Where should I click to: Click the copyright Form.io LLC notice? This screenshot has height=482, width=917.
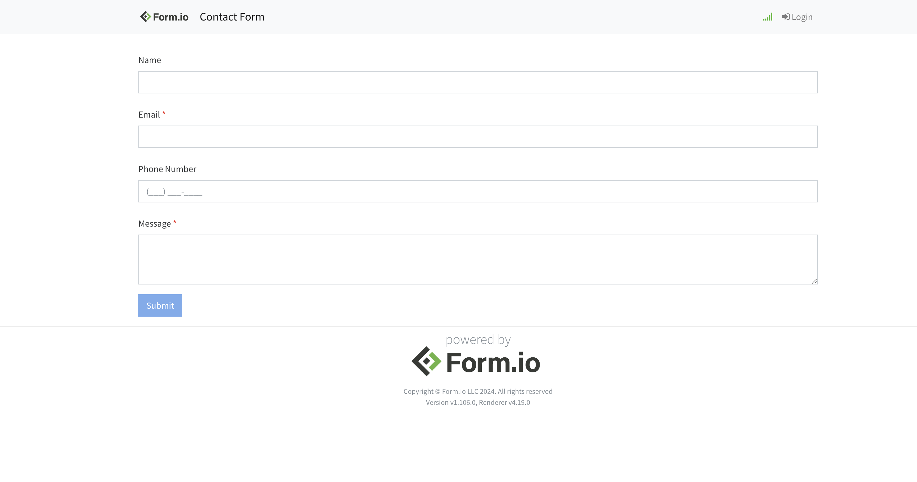(x=478, y=391)
